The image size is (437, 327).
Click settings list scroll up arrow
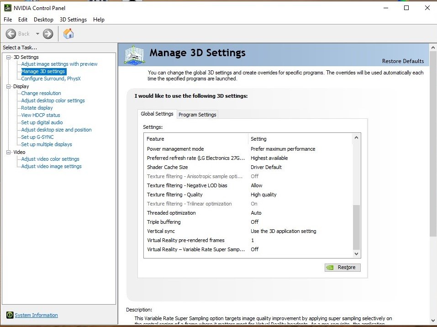pyautogui.click(x=356, y=137)
